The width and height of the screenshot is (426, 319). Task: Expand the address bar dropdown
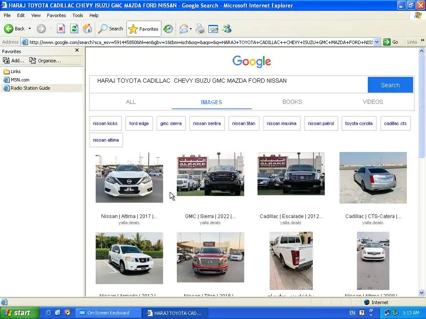tap(376, 42)
